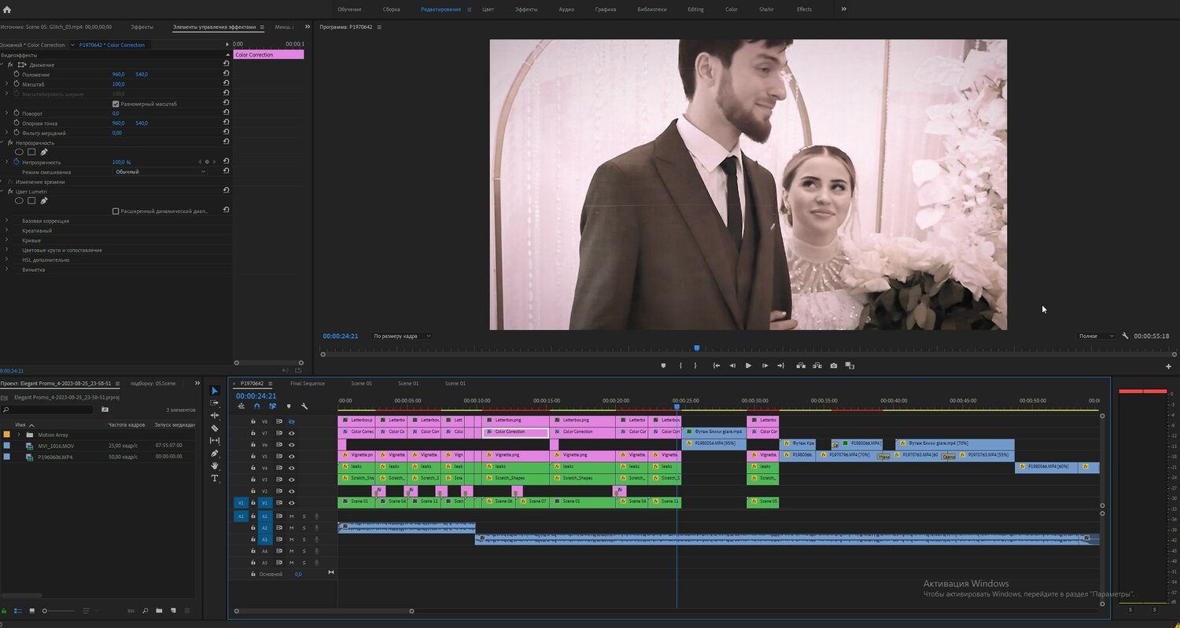This screenshot has height=628, width=1180.
Task: Step back one frame in Program monitor
Action: (732, 365)
